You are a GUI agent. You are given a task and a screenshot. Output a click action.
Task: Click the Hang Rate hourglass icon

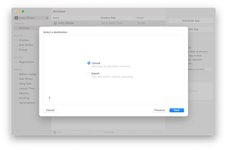pyautogui.click(x=16, y=84)
